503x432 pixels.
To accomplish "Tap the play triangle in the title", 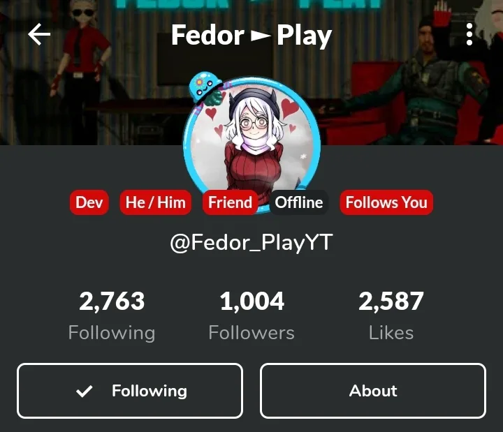I will coord(261,36).
